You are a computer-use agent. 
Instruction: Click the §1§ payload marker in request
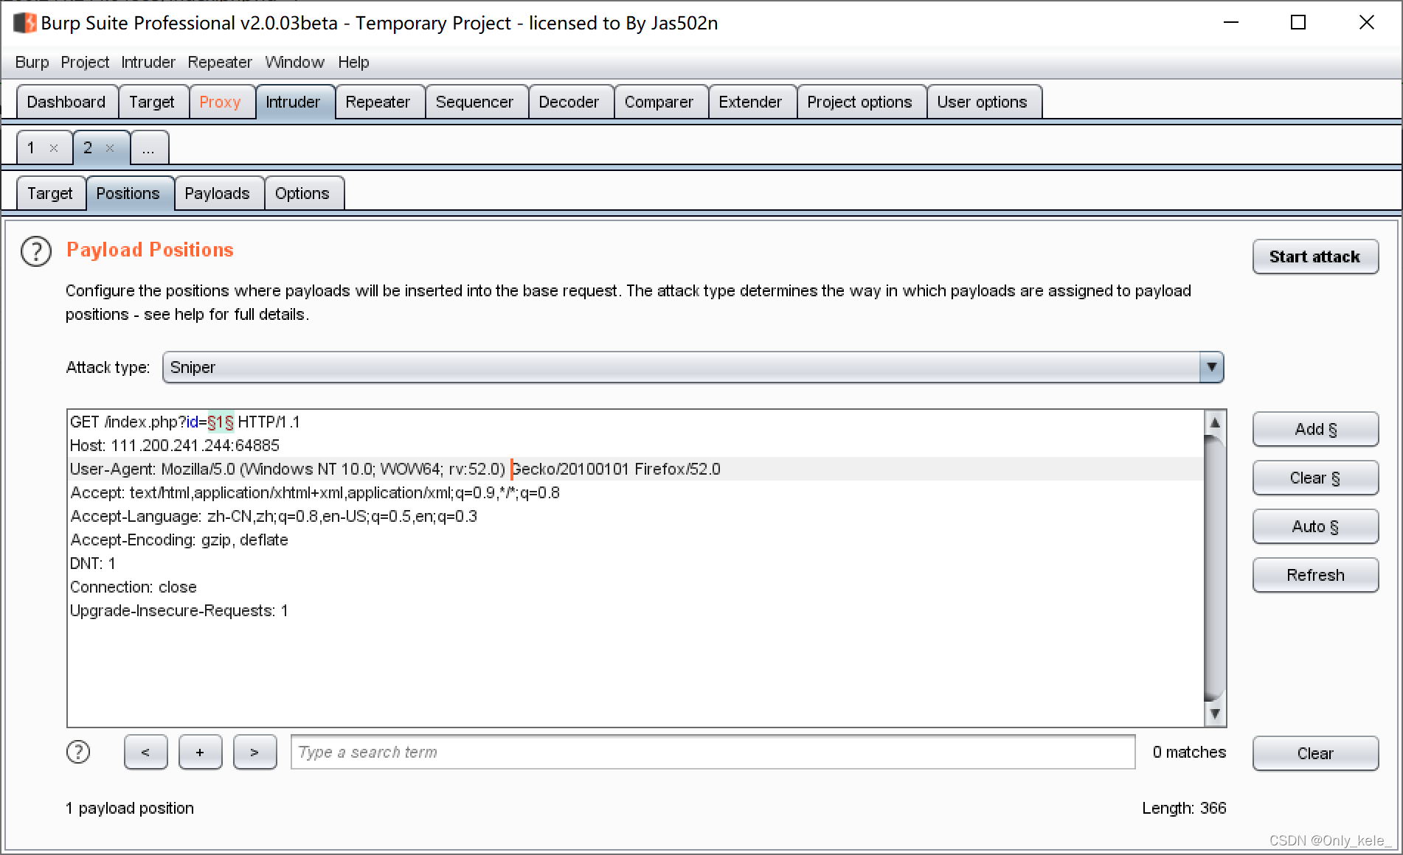coord(221,422)
